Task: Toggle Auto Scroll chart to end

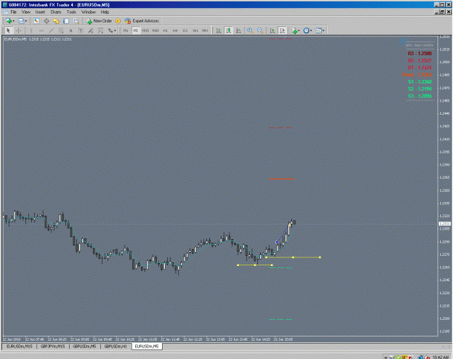Action: pos(272,31)
